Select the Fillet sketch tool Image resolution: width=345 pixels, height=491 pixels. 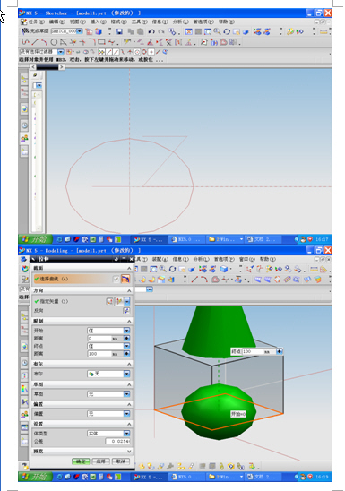(x=91, y=42)
